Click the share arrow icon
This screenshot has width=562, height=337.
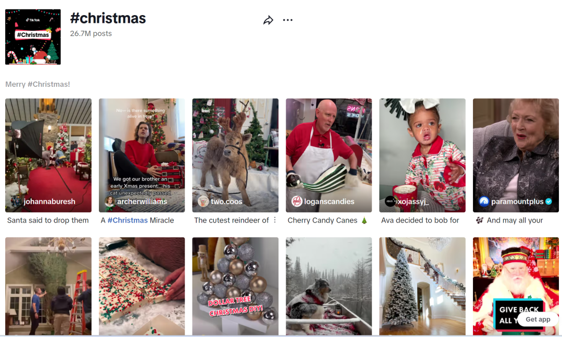268,20
